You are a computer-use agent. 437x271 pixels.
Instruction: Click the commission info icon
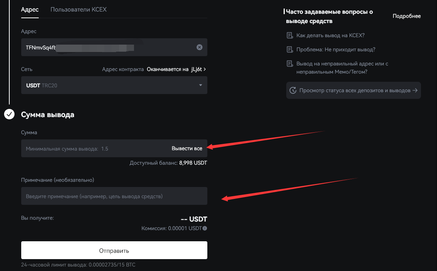205,228
